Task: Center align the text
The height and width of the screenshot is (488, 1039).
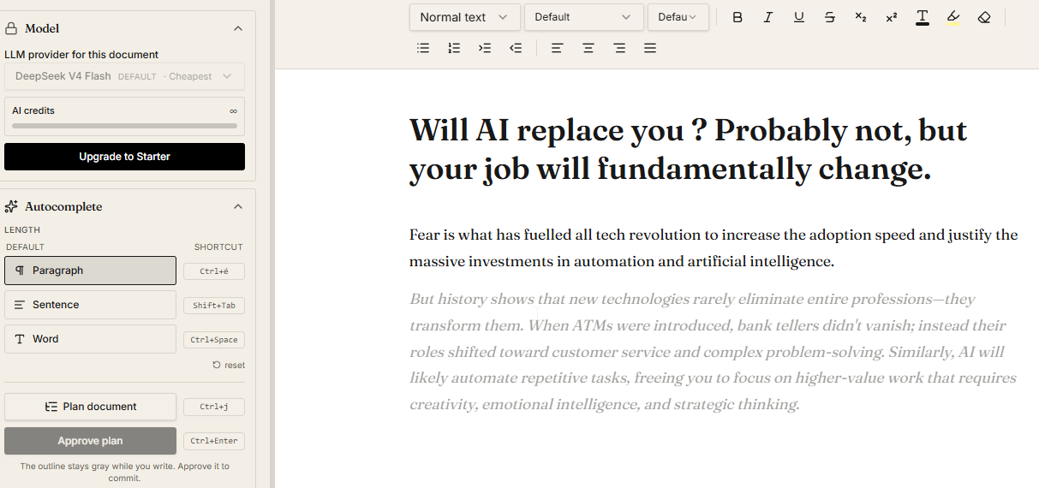Action: pos(588,48)
